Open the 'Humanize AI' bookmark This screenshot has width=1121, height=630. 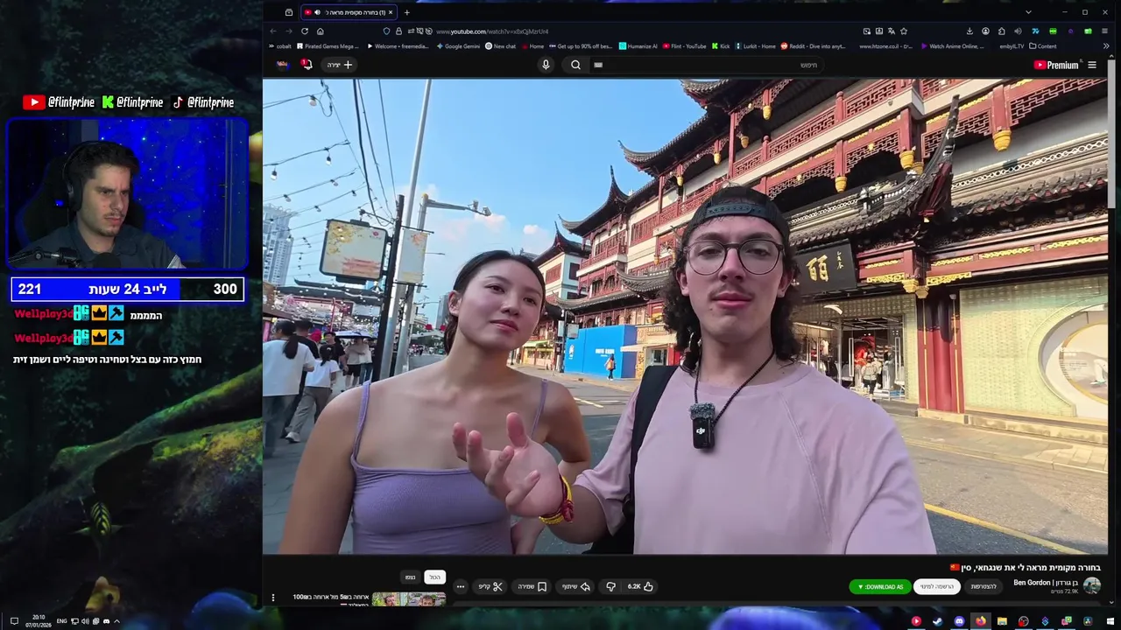pyautogui.click(x=638, y=46)
